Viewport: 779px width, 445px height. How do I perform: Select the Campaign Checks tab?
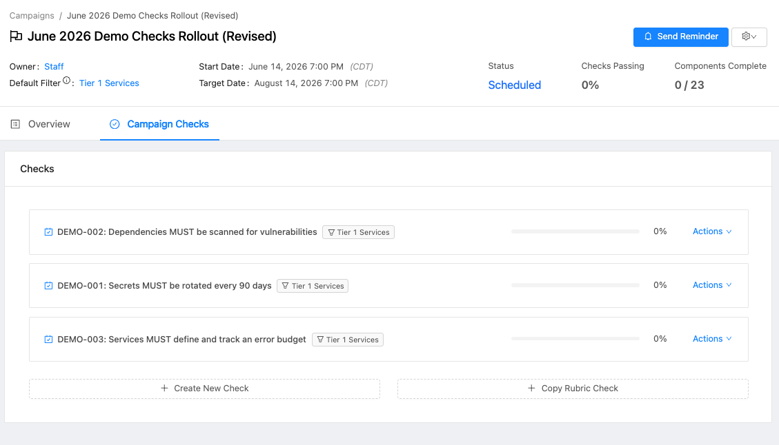point(159,124)
